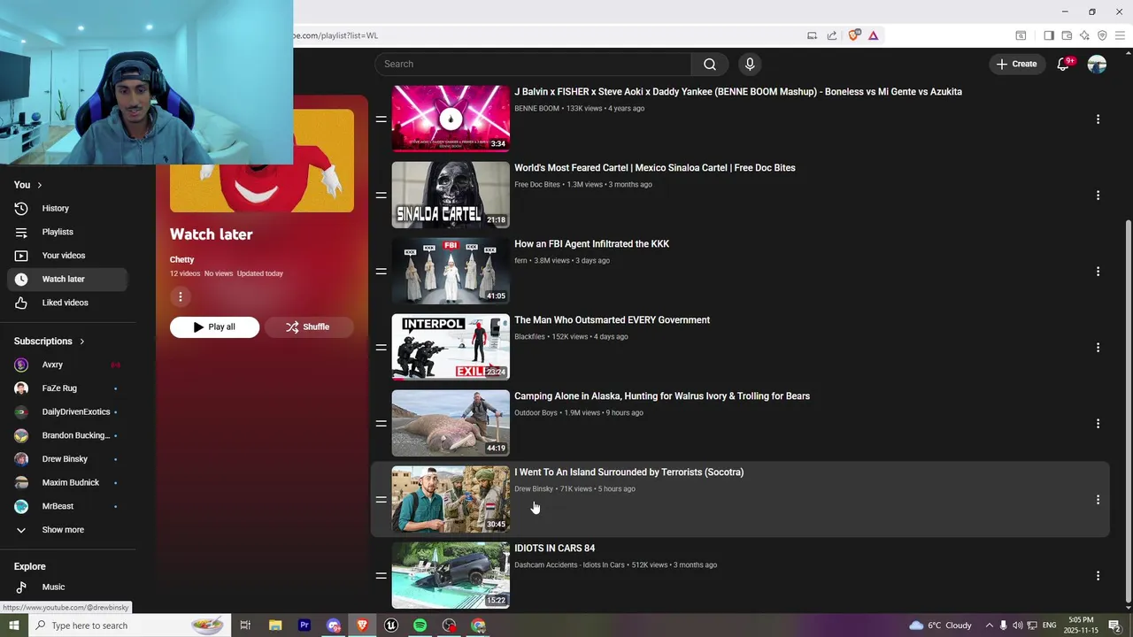The width and height of the screenshot is (1133, 637).
Task: Click reorder handle beside IDIOTS IN CARS 84
Action: 381,575
